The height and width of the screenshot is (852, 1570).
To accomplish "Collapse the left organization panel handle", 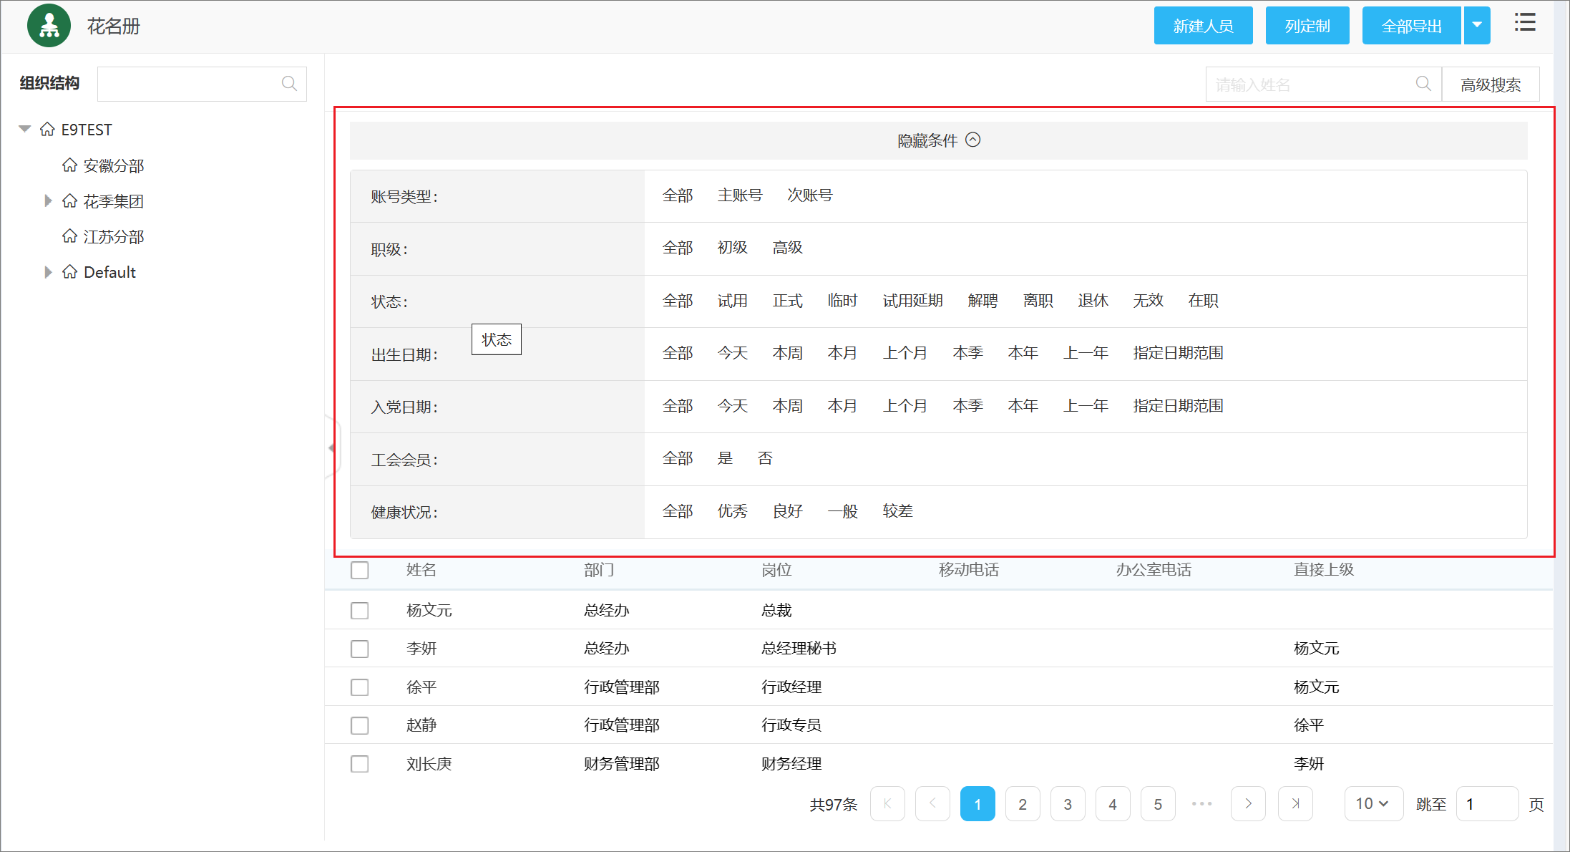I will tap(332, 447).
